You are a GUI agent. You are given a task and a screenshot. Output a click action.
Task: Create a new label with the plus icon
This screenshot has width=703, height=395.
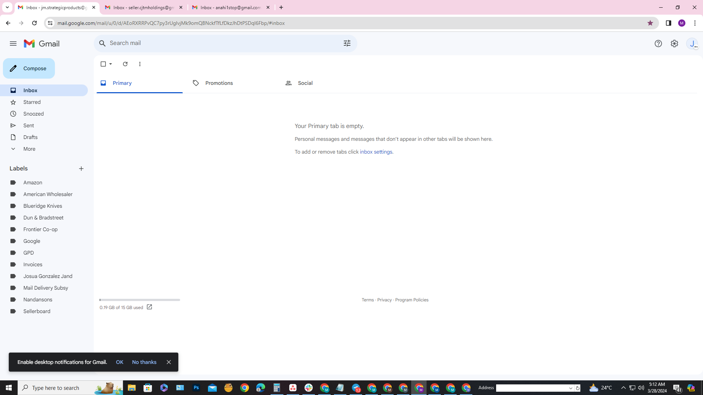[x=81, y=169]
